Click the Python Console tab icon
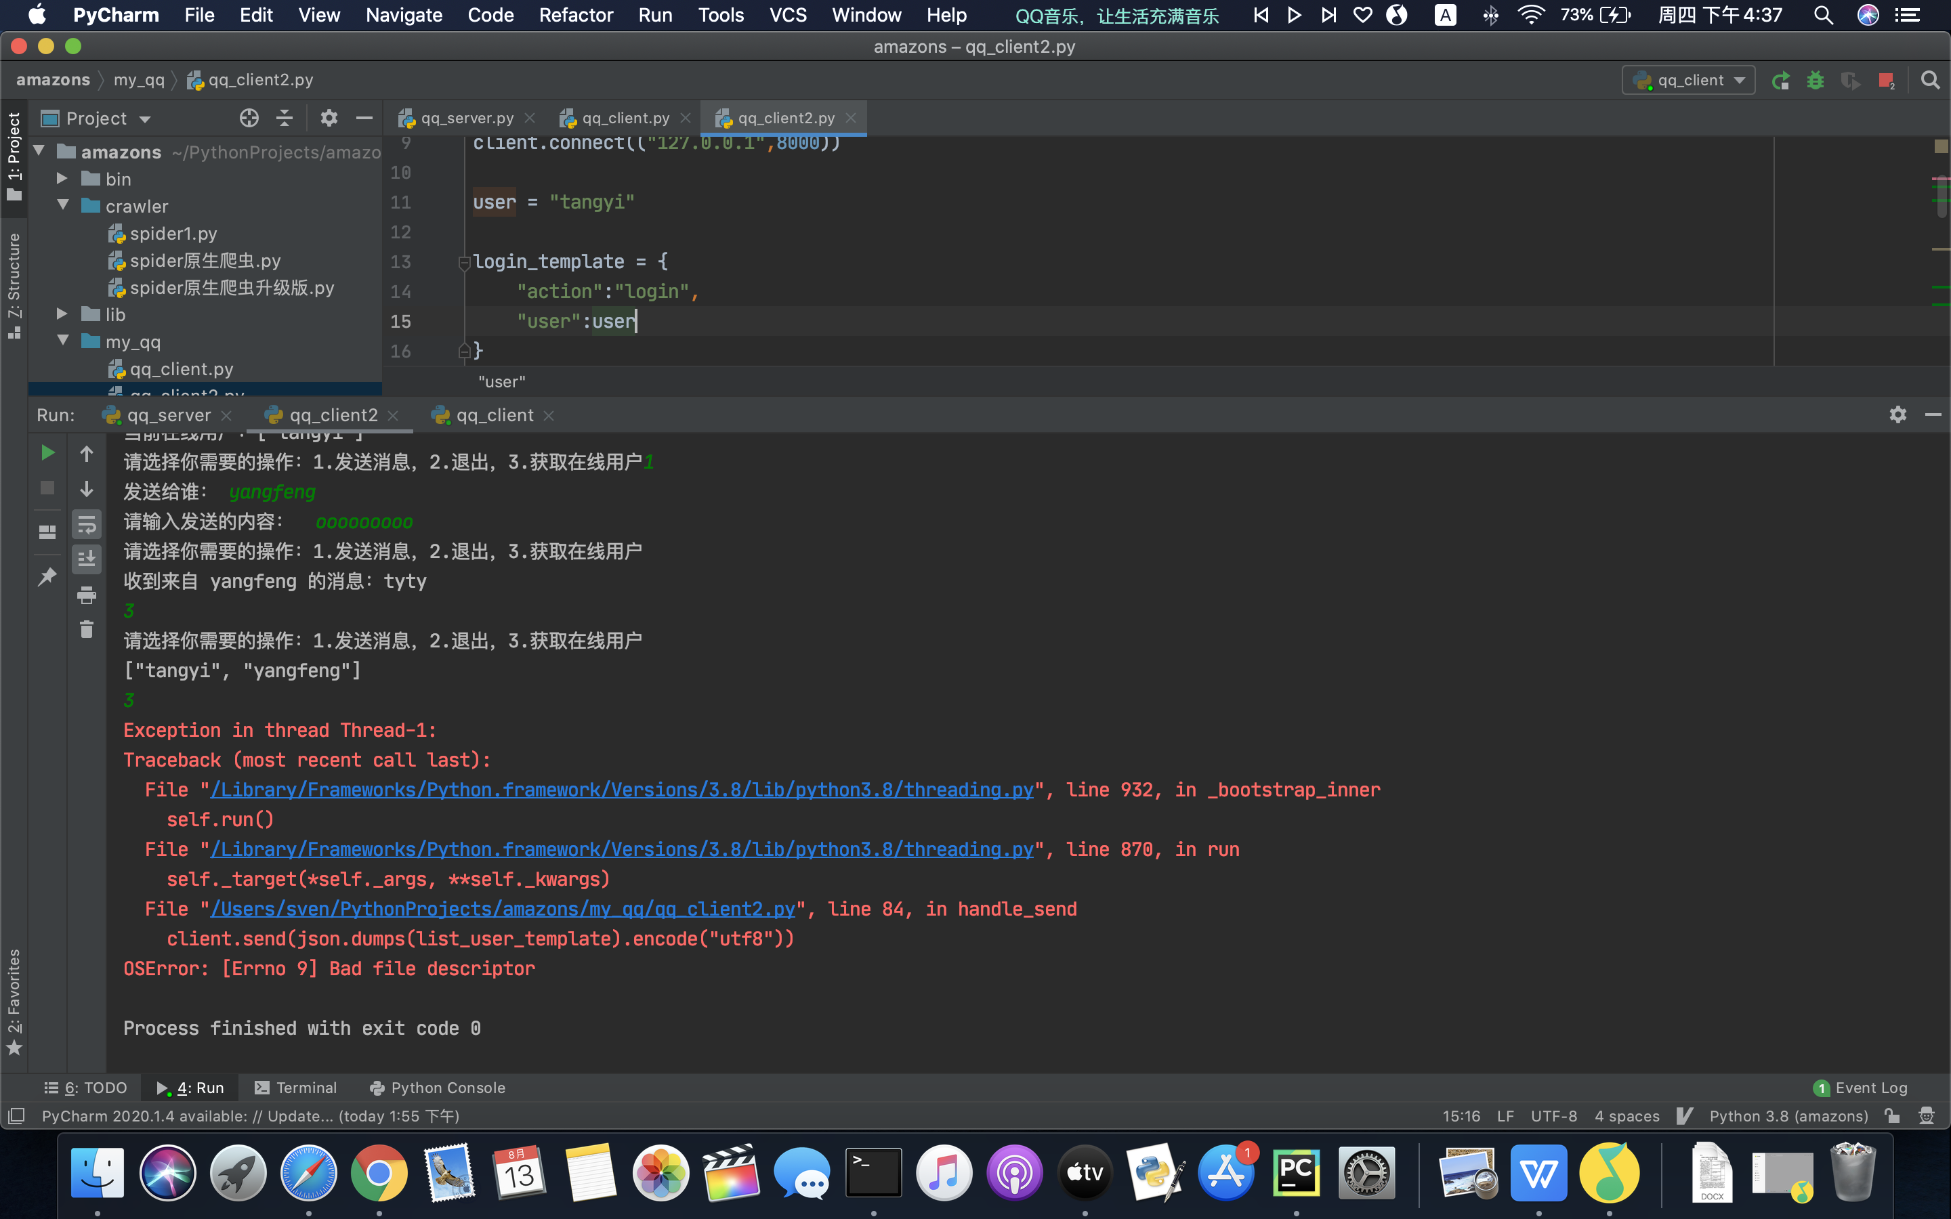The height and width of the screenshot is (1219, 1951). click(x=375, y=1088)
